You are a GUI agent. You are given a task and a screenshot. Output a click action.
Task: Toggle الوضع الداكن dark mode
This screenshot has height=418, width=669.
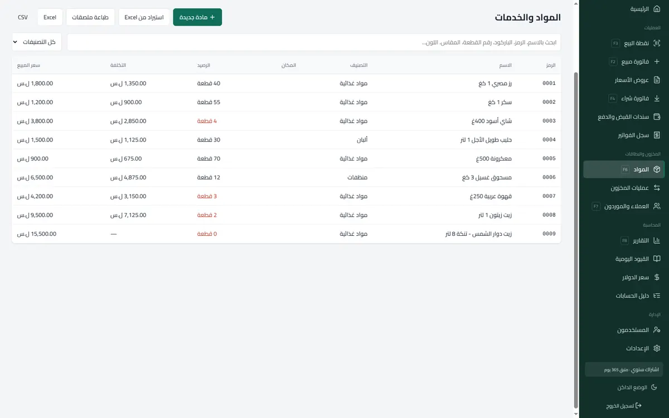point(624,387)
